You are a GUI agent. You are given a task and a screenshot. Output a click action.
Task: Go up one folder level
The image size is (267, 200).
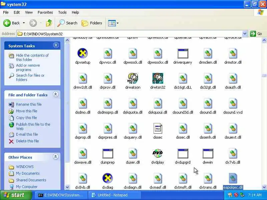tap(49, 23)
